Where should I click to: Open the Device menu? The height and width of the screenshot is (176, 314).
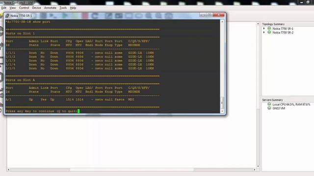click(x=36, y=8)
